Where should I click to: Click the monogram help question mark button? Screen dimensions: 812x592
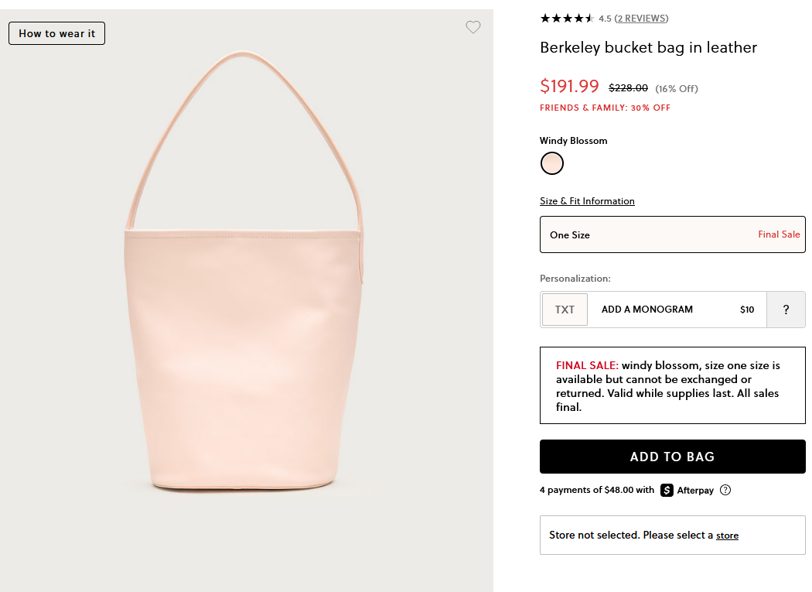pos(786,310)
